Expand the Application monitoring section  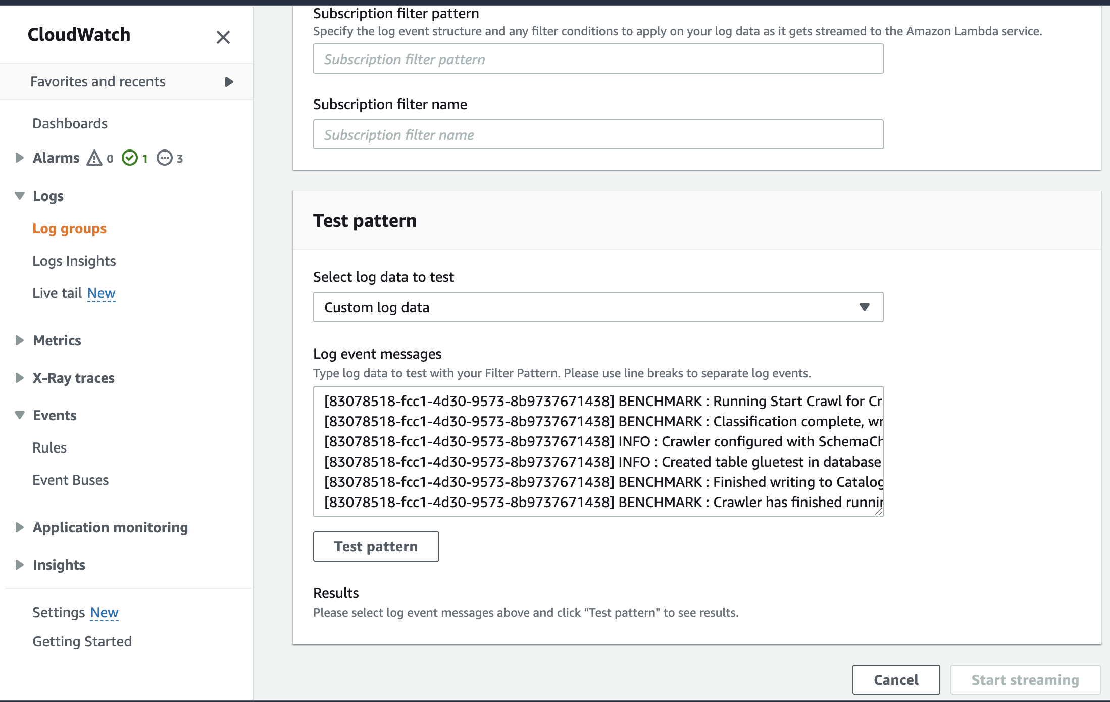[19, 527]
